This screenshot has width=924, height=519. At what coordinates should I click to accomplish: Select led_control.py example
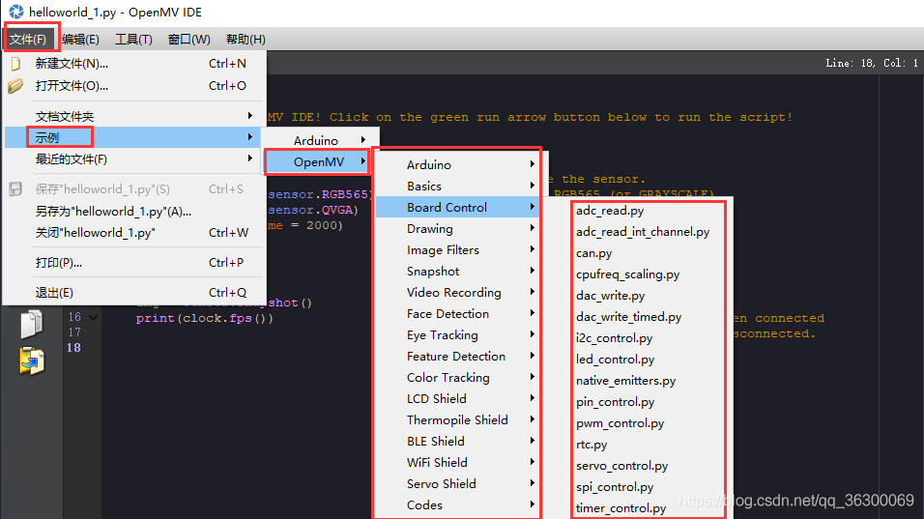point(616,360)
